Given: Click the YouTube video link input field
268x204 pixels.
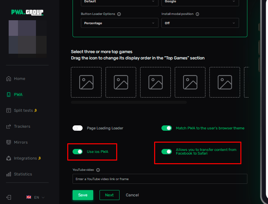Looking at the screenshot, I should point(160,179).
